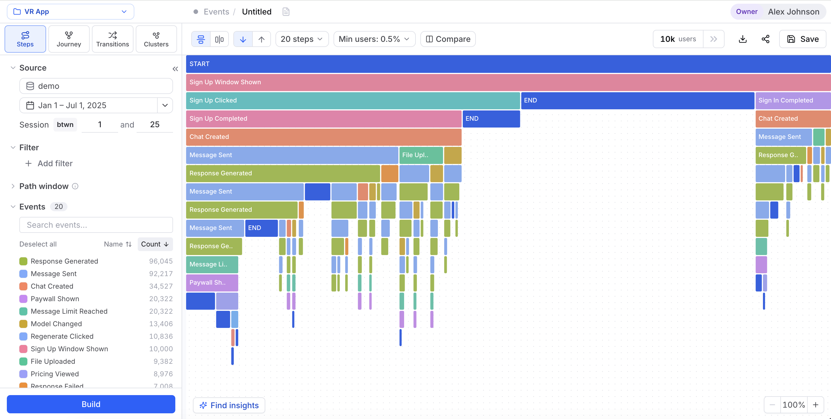831x419 pixels.
Task: Open the date range dropdown chevron
Action: tap(165, 106)
